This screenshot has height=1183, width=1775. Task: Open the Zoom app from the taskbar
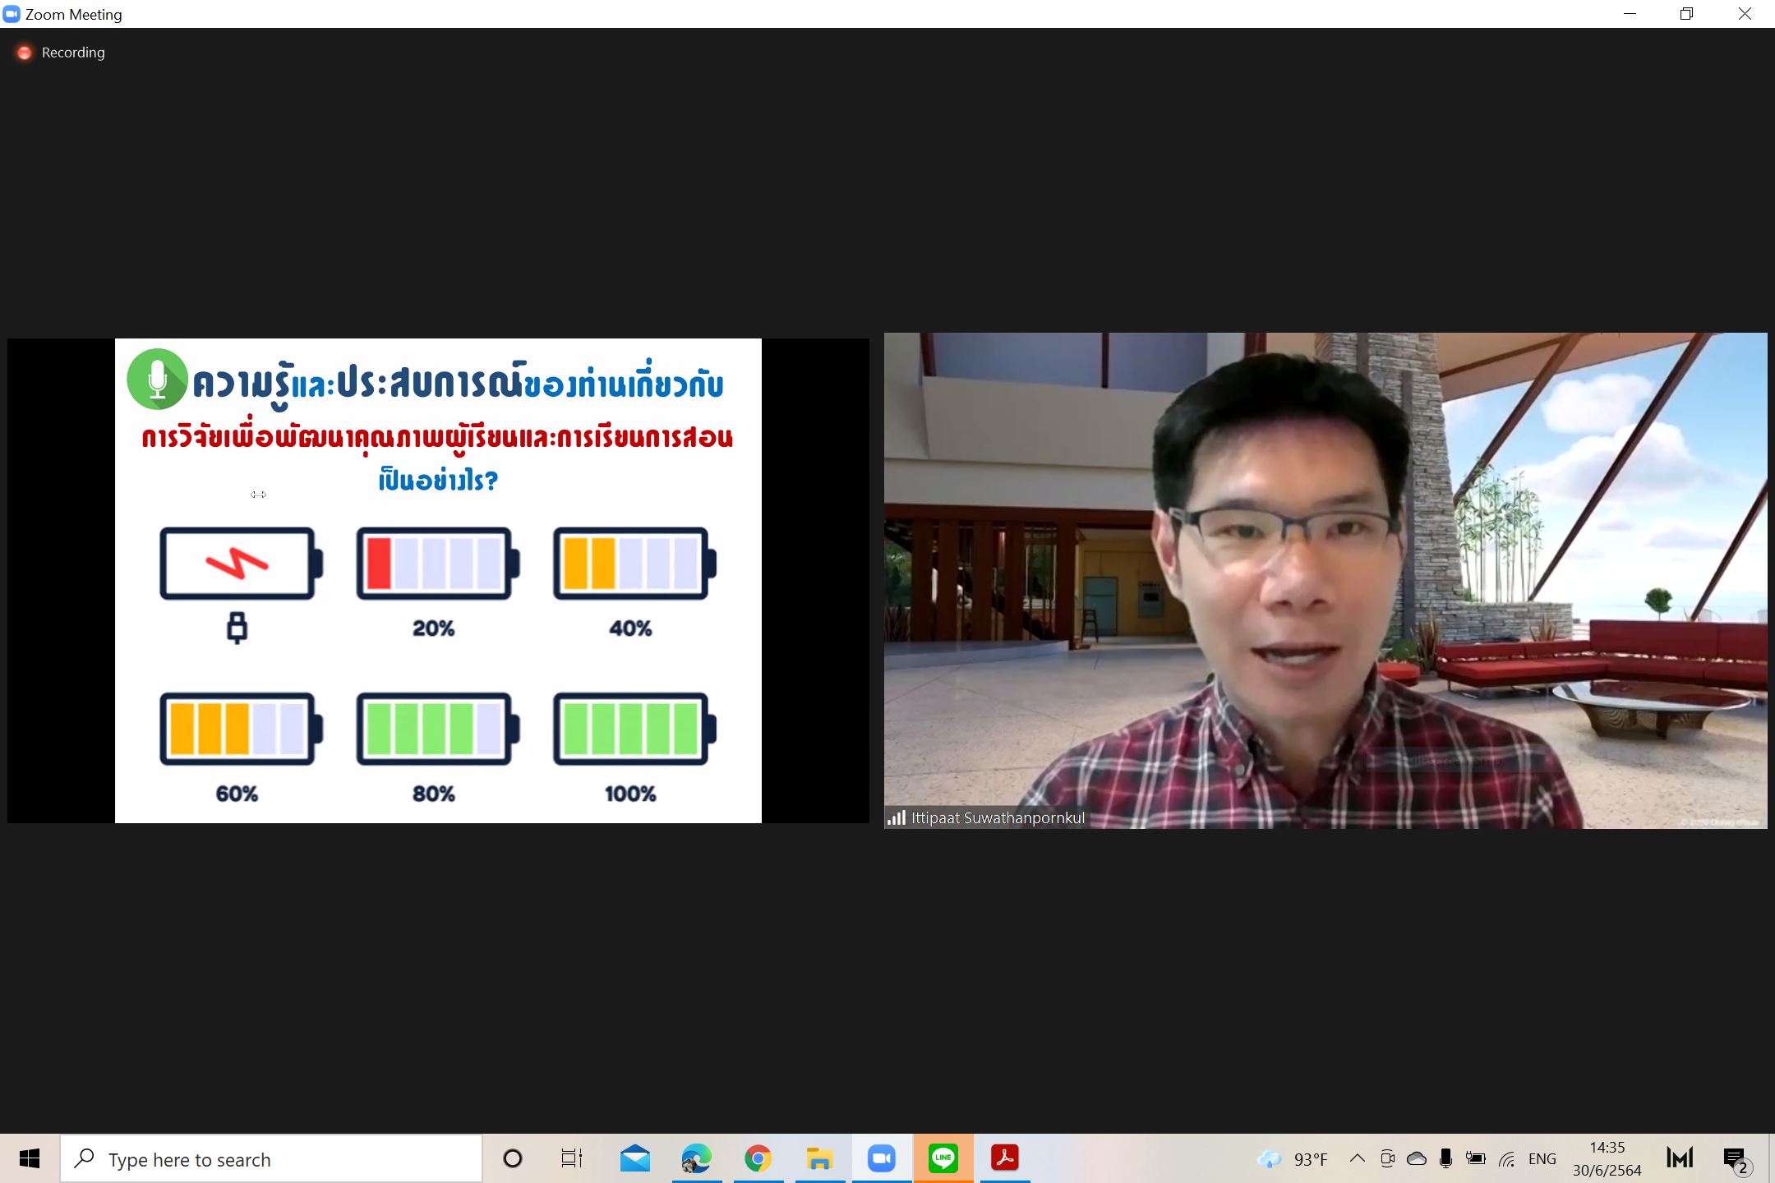click(882, 1158)
